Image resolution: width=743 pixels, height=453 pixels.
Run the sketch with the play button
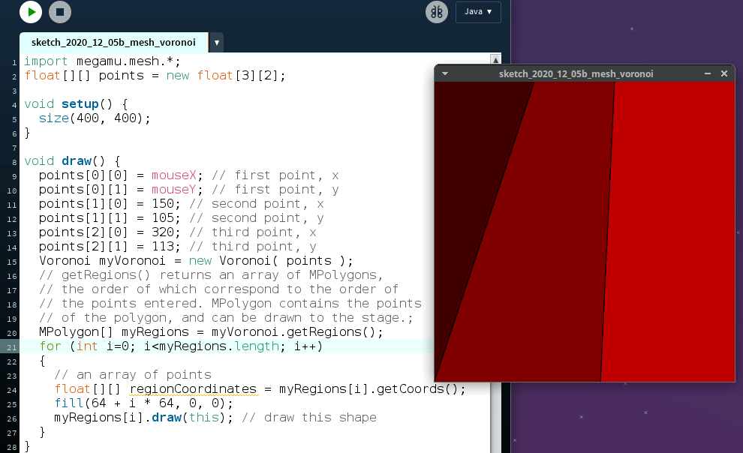pos(31,12)
